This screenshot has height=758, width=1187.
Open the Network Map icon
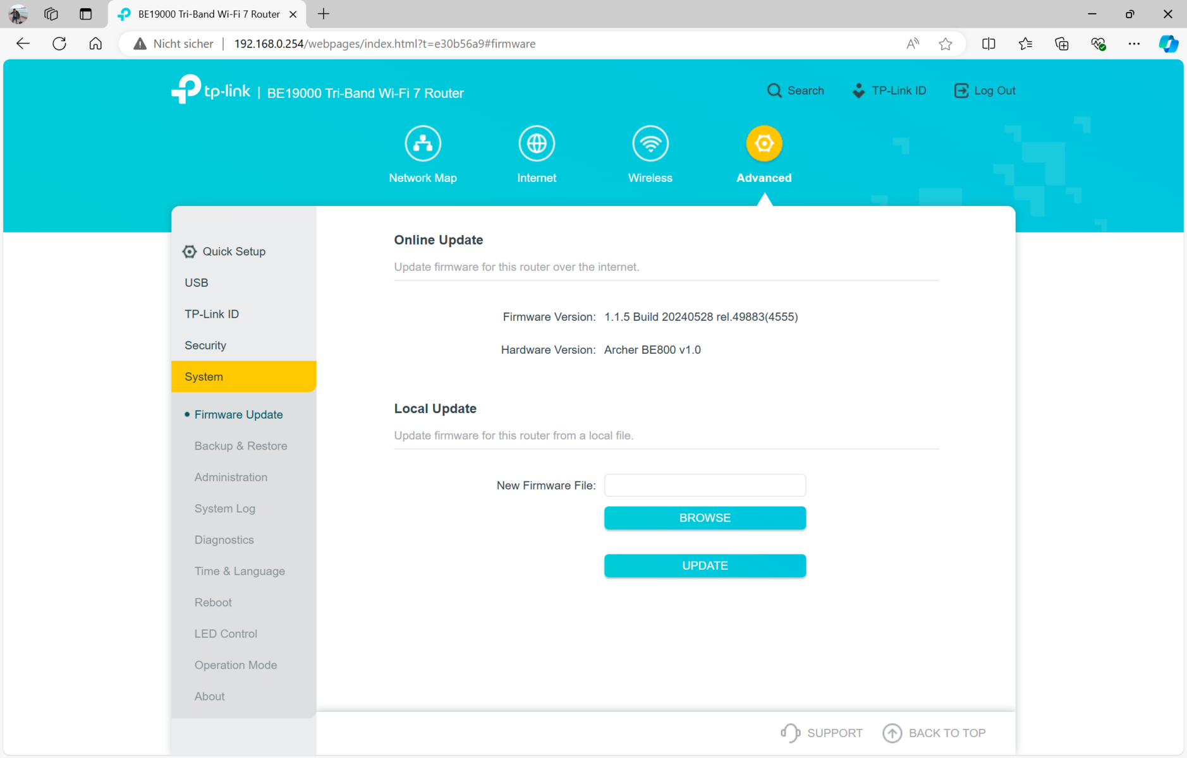coord(422,143)
